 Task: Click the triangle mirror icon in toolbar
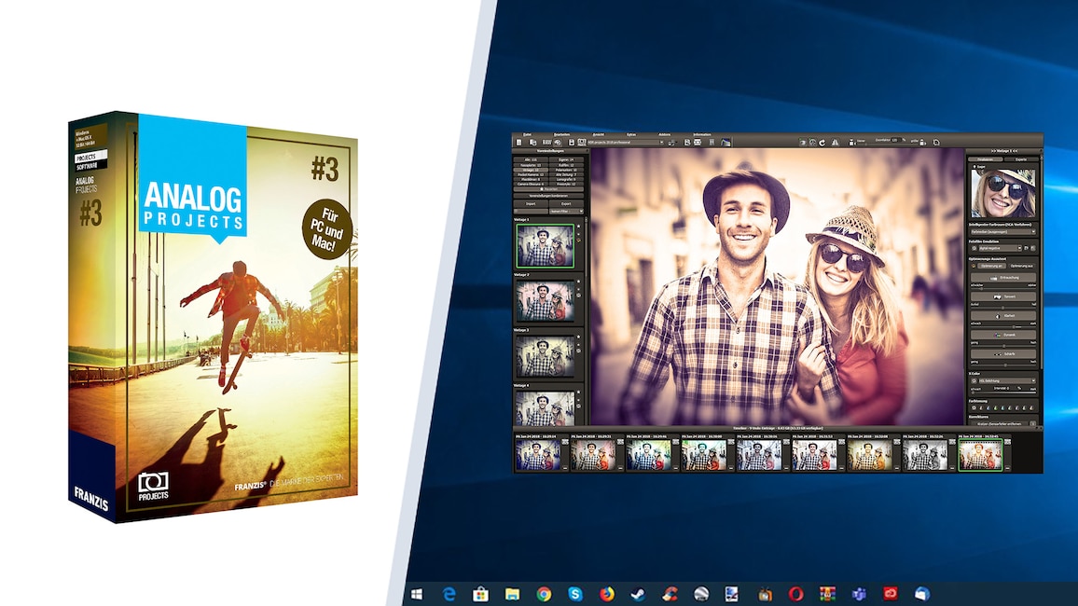[835, 143]
